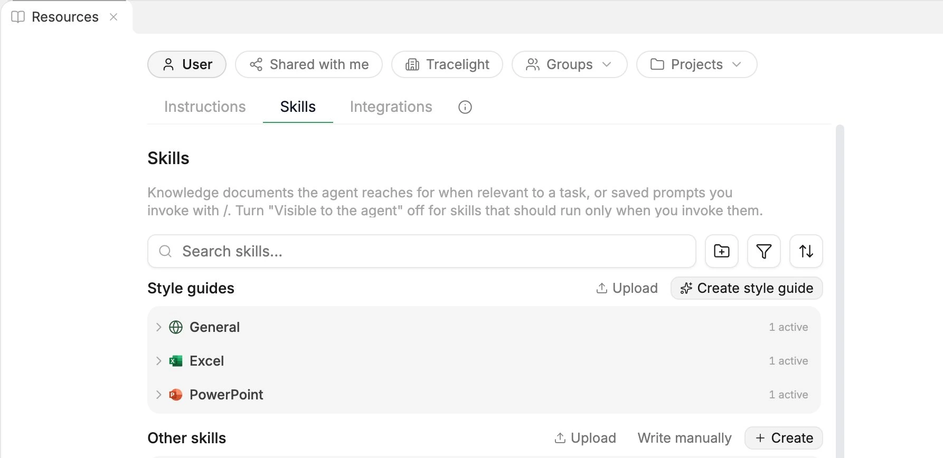This screenshot has width=943, height=458.
Task: Click Upload in Other skills section
Action: tap(585, 438)
